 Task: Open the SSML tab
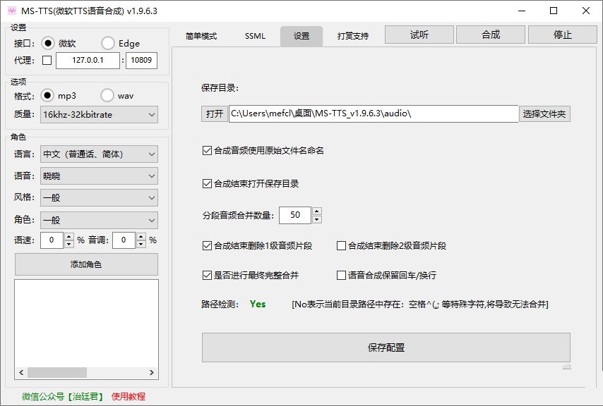tap(255, 35)
